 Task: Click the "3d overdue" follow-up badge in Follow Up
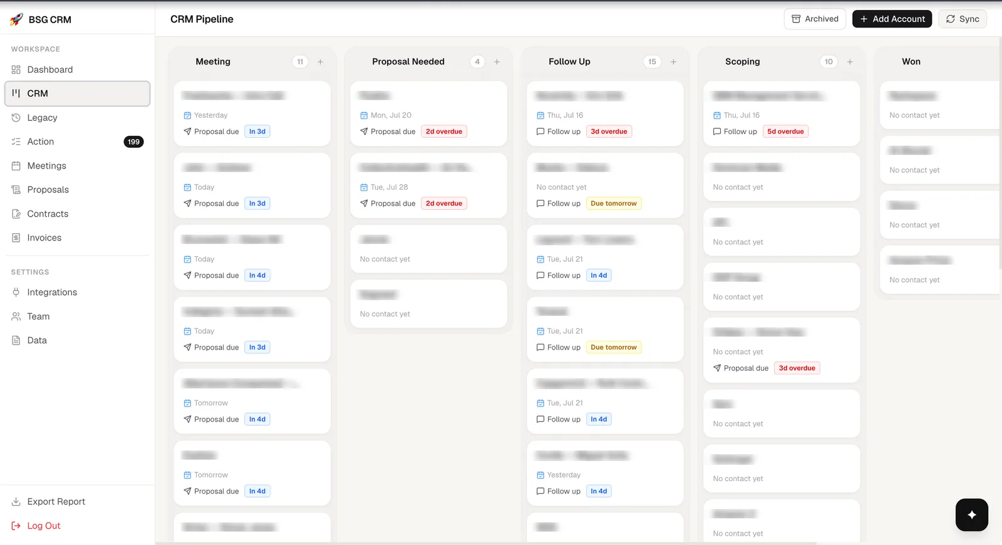(609, 132)
